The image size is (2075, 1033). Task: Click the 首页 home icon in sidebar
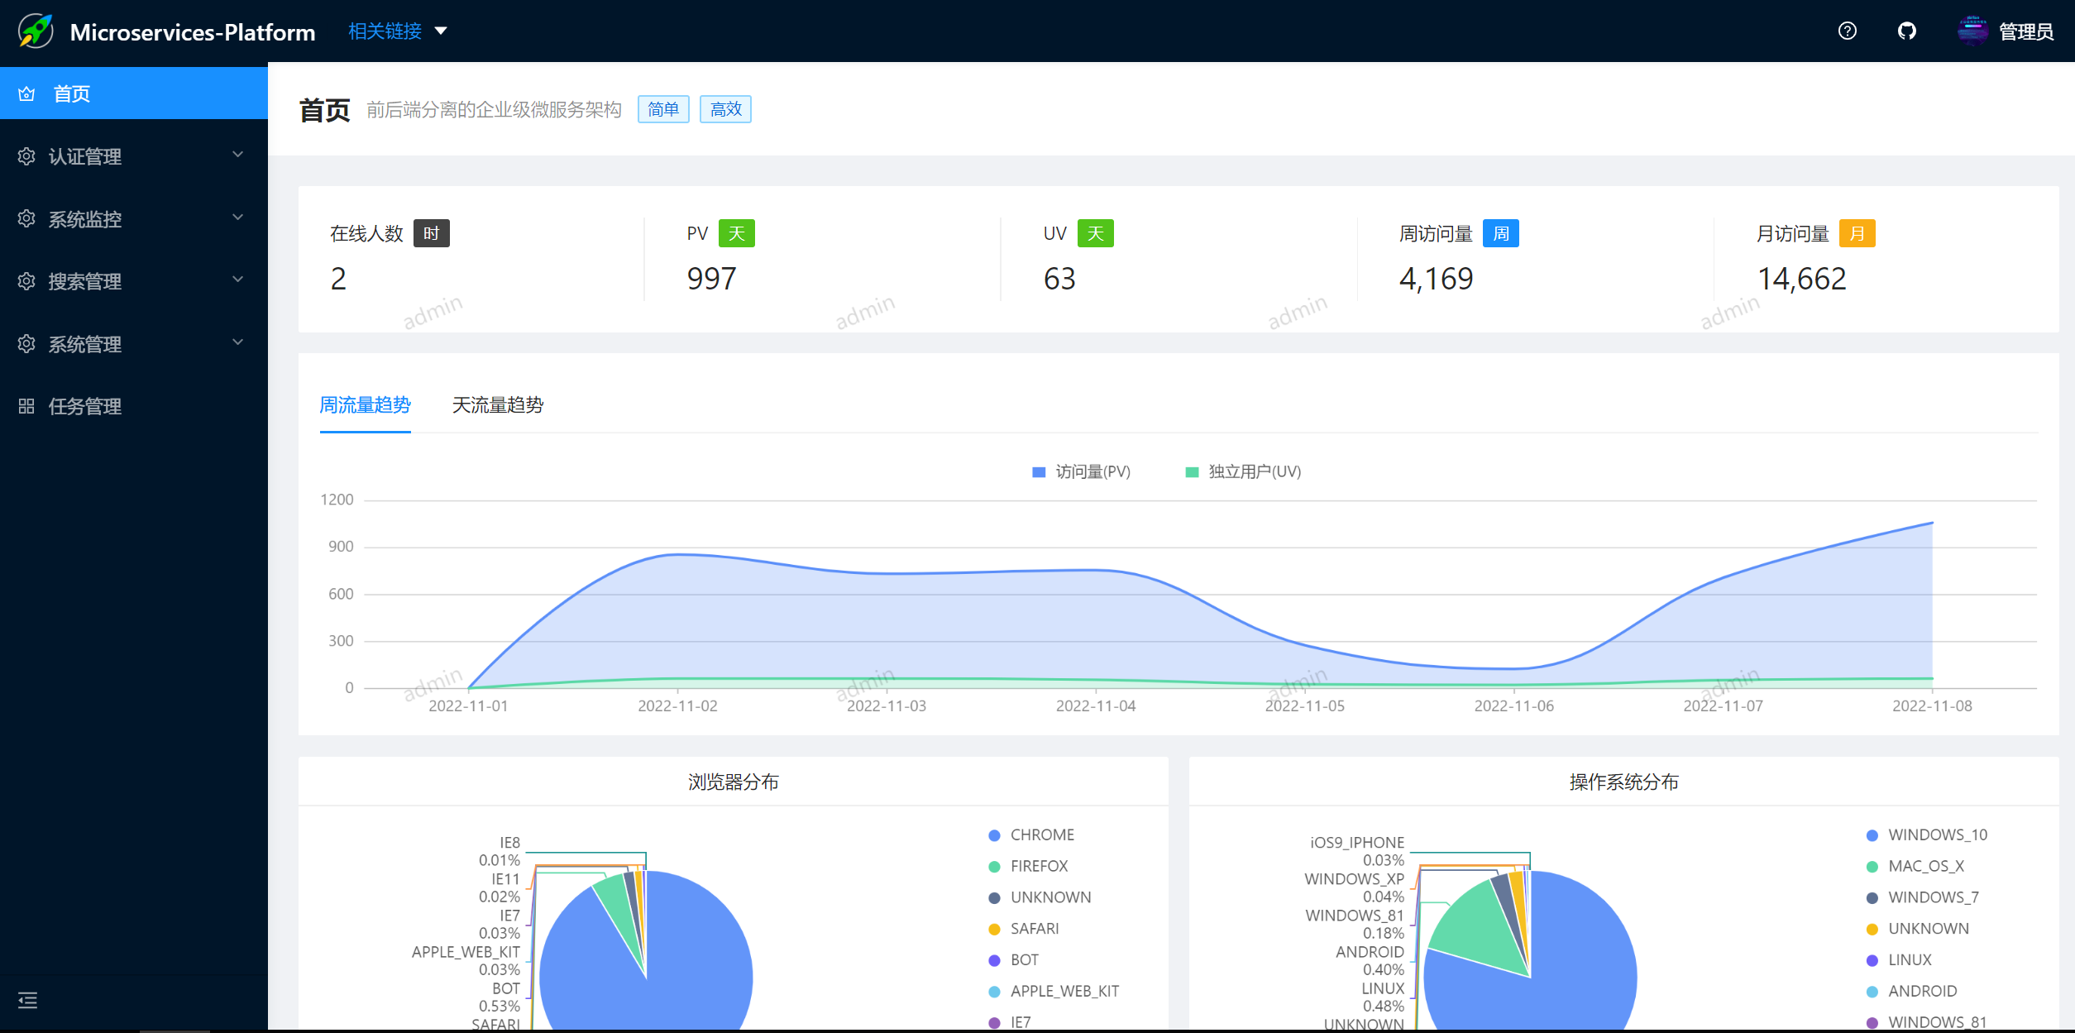click(x=26, y=93)
